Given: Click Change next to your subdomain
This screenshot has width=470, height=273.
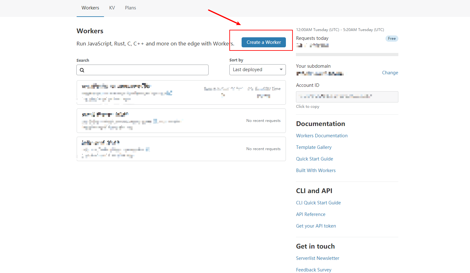Looking at the screenshot, I should pos(390,73).
